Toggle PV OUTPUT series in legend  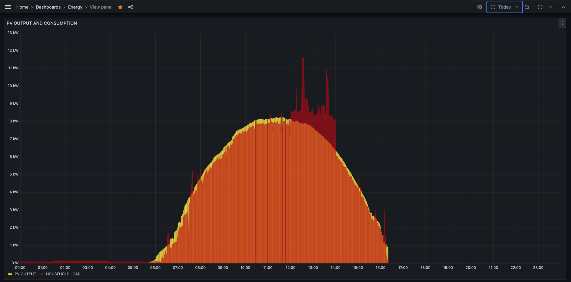[x=25, y=274]
